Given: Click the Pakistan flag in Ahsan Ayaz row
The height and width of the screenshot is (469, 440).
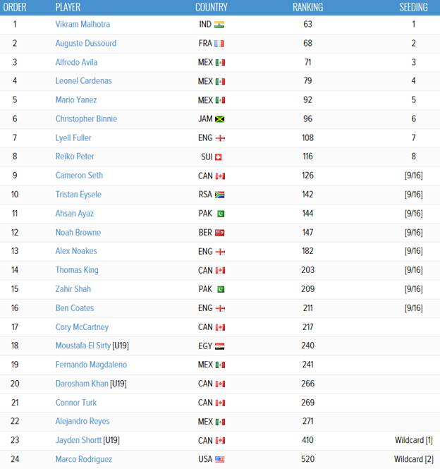Looking at the screenshot, I should click(221, 214).
